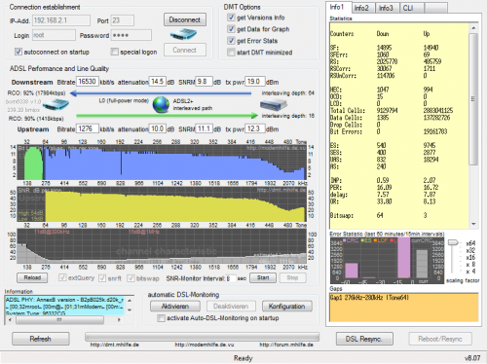Open the http://forum.mhilfe.de link
The image size is (487, 364).
286,345
